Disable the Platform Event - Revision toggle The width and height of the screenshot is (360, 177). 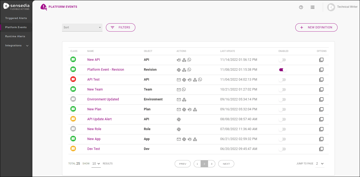tap(282, 70)
